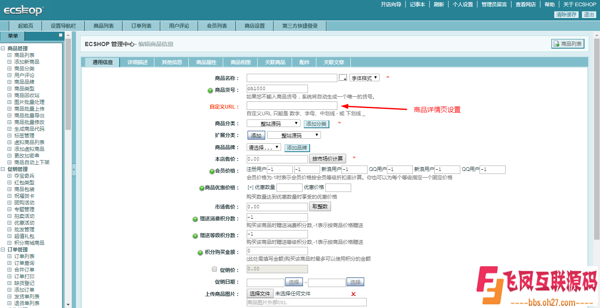The height and width of the screenshot is (308, 600).
Task: Click sidebar scrollbar down arrow
Action: pos(68,305)
